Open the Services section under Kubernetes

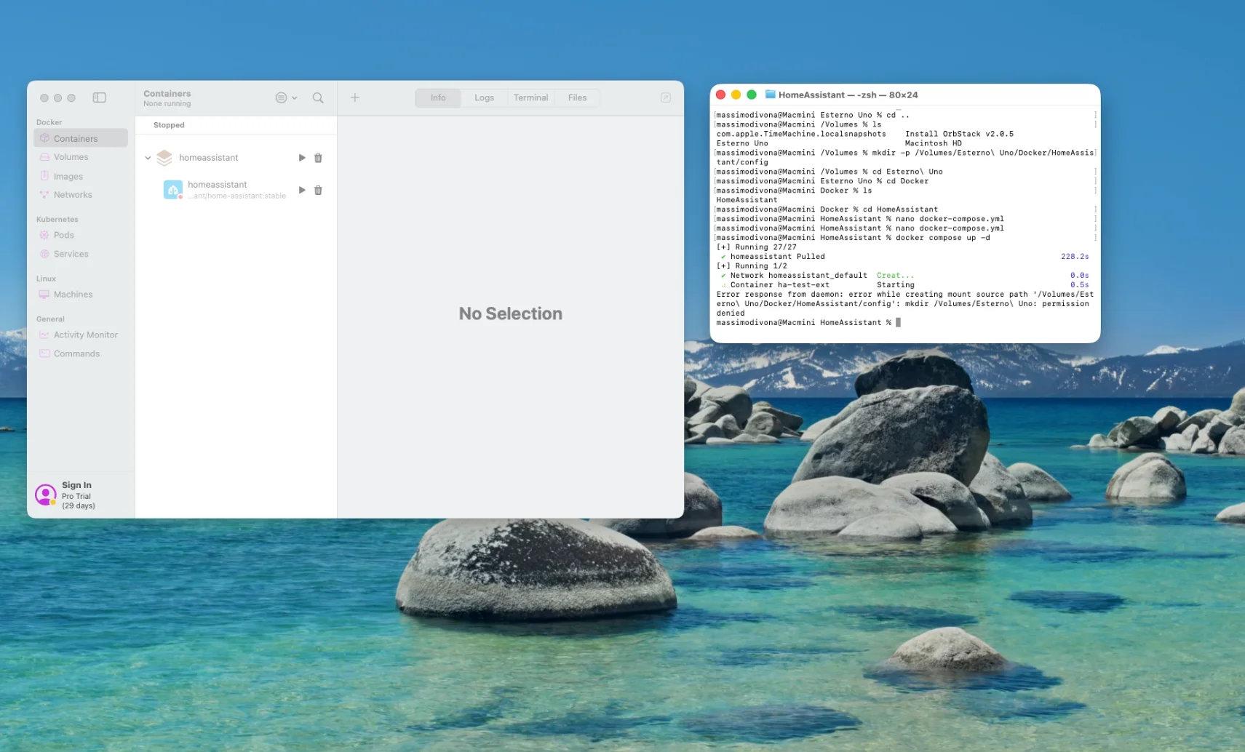pyautogui.click(x=71, y=254)
